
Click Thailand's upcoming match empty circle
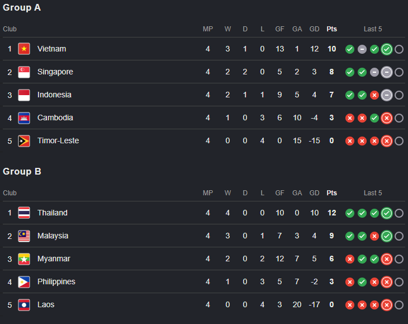(x=399, y=213)
